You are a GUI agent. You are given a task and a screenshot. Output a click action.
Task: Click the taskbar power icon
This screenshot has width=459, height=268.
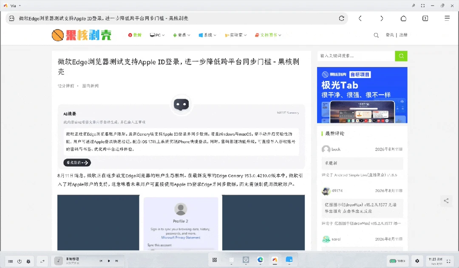pos(19,261)
